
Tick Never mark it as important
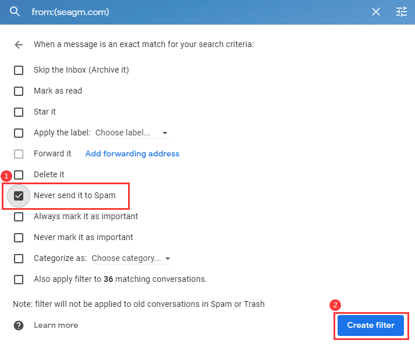pyautogui.click(x=19, y=238)
